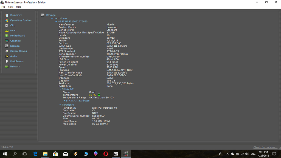Select temperature range 'OK (less than 50 °C)'
Screen dimensions: 281x158
click(101, 98)
